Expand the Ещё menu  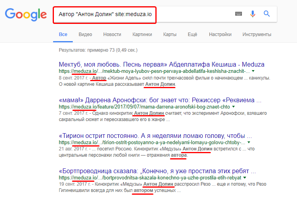pos(192,34)
